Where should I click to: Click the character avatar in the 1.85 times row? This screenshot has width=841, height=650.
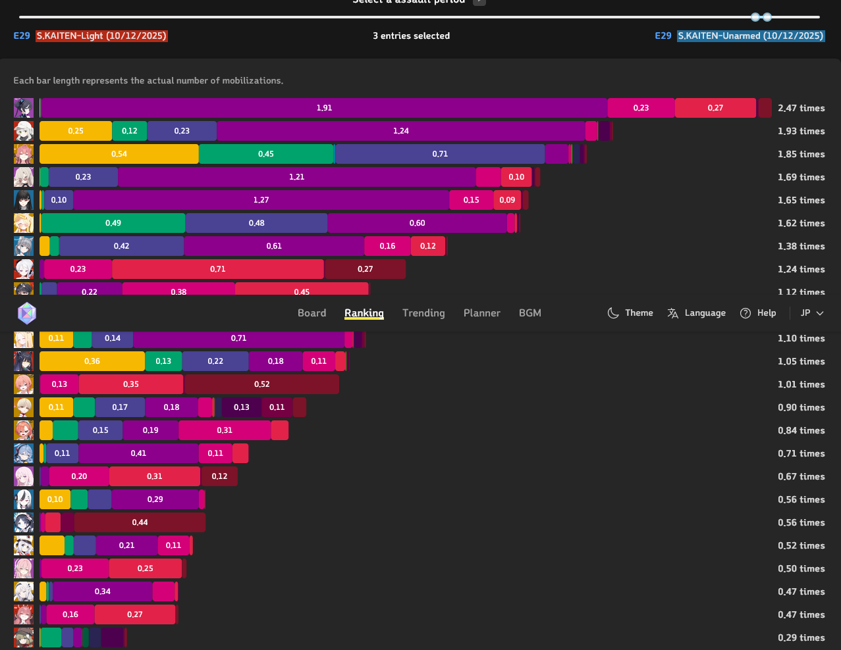point(24,154)
